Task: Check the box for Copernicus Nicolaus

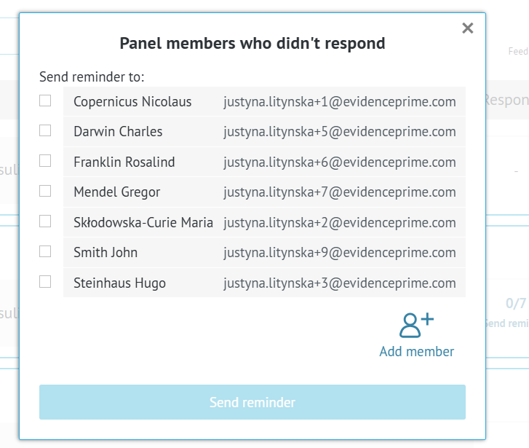Action: [x=45, y=101]
